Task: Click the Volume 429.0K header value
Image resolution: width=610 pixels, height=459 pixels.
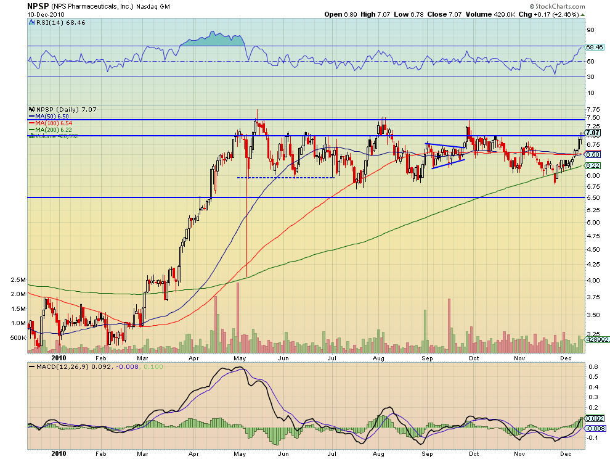Action: pyautogui.click(x=490, y=14)
